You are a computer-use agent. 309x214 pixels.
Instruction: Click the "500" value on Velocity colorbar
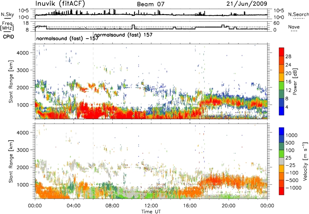(x=290, y=143)
